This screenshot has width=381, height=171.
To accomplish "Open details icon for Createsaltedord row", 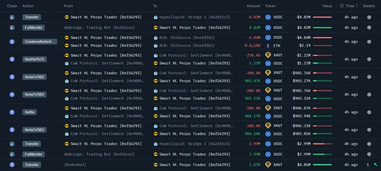I will 369,41.
